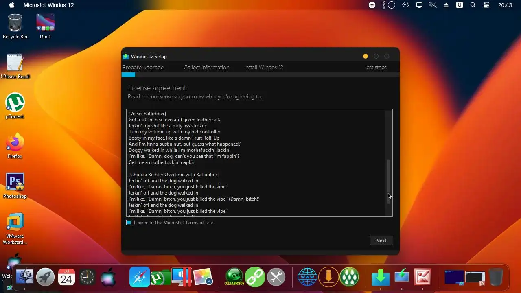The height and width of the screenshot is (293, 521).
Task: Click the eject circle icon in menu bar
Action: pos(372,5)
